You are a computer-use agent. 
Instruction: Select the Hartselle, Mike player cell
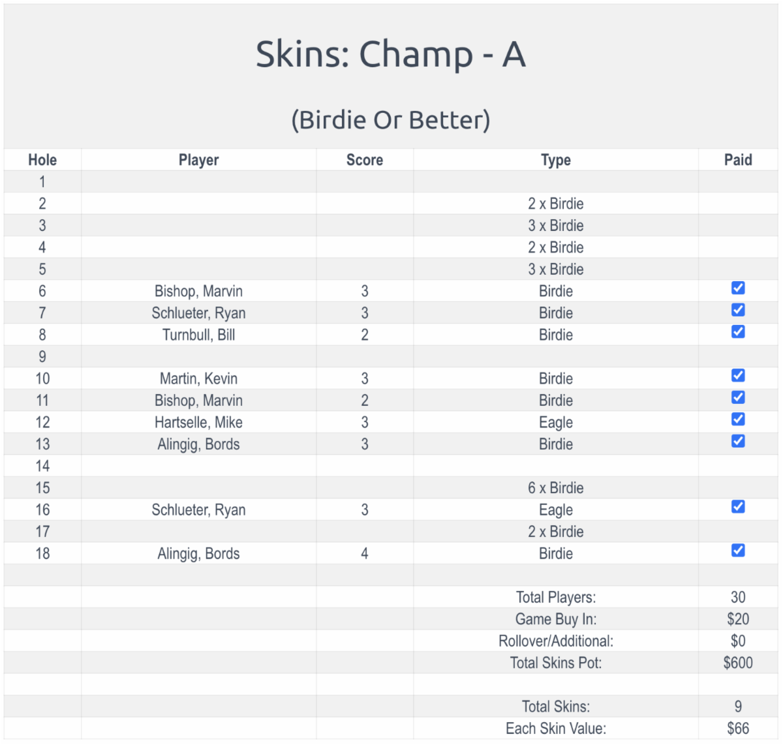[x=198, y=423]
